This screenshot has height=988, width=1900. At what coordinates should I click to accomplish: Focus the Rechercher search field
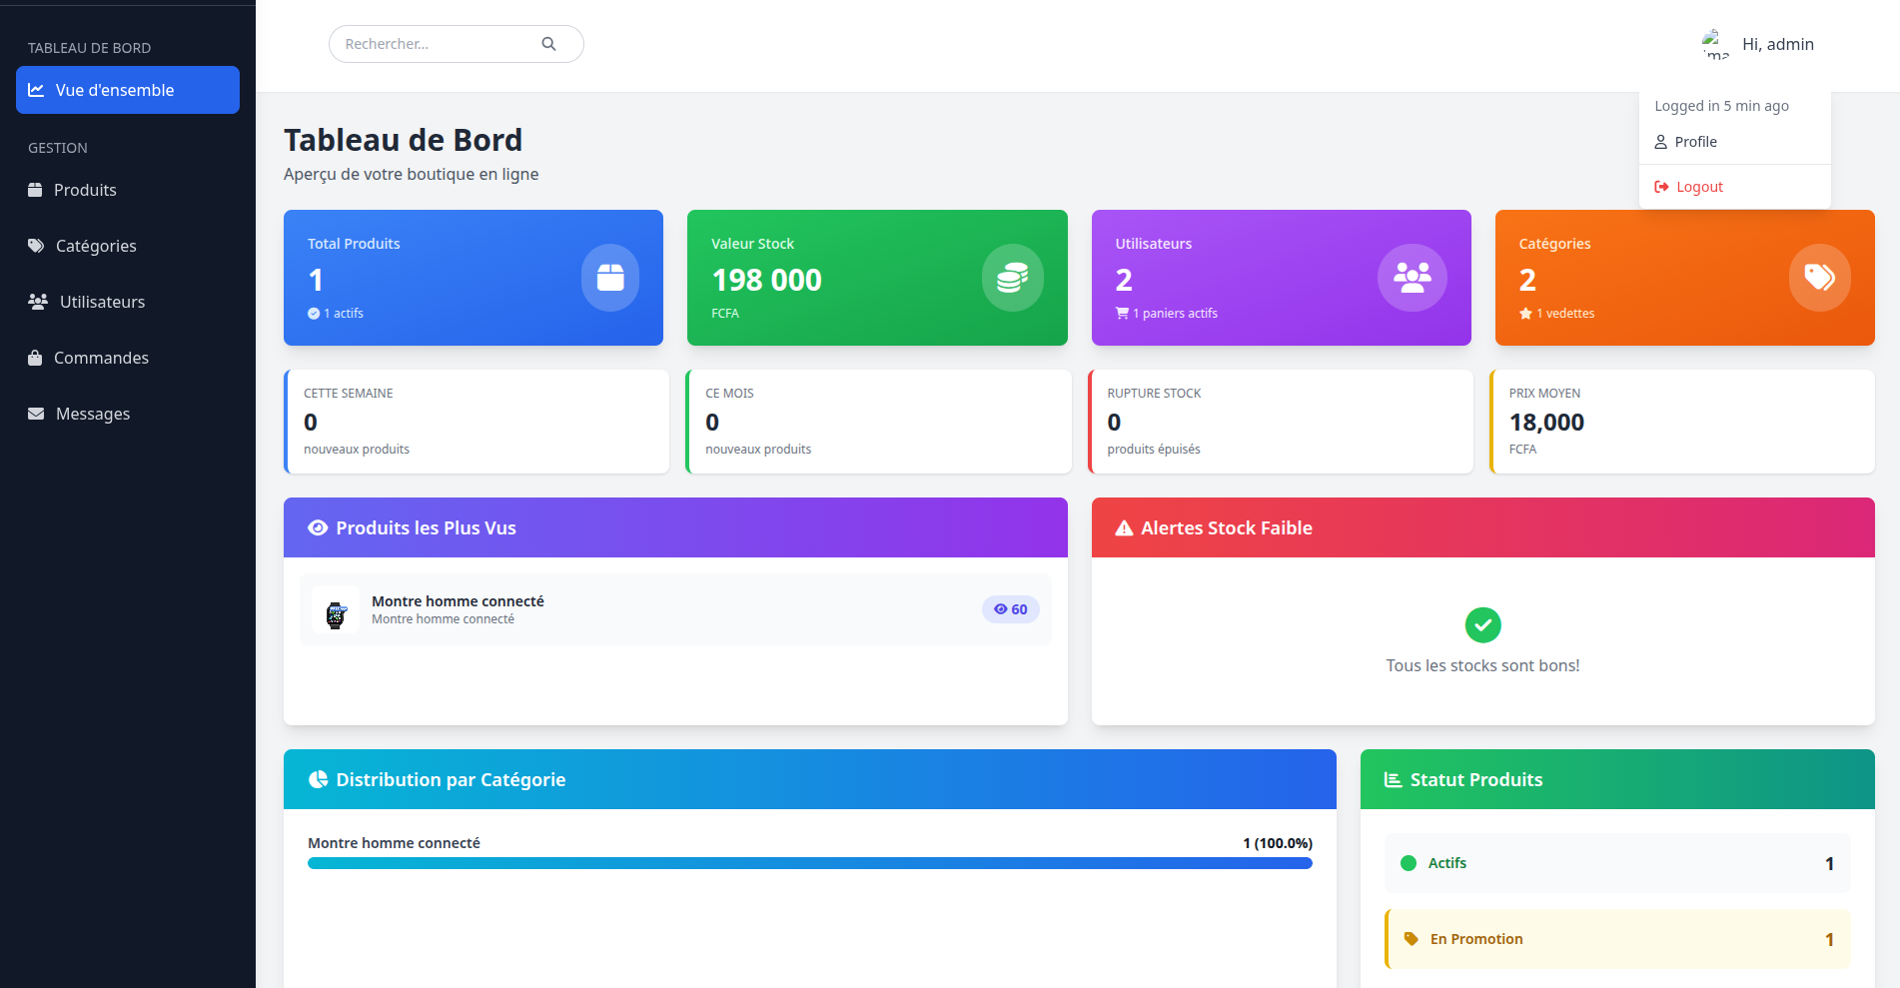click(x=438, y=44)
